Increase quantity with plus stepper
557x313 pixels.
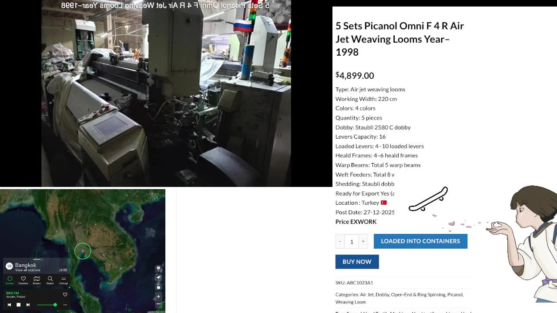[363, 241]
